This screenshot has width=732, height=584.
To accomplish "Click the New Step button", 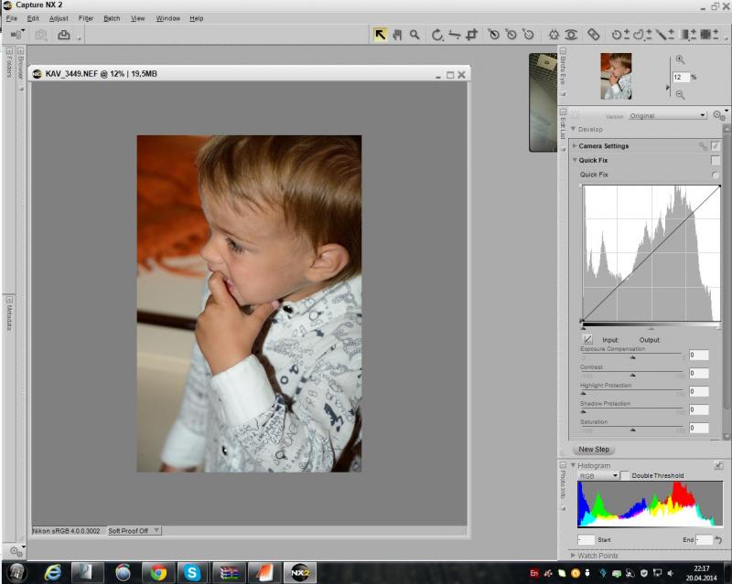I will 594,449.
